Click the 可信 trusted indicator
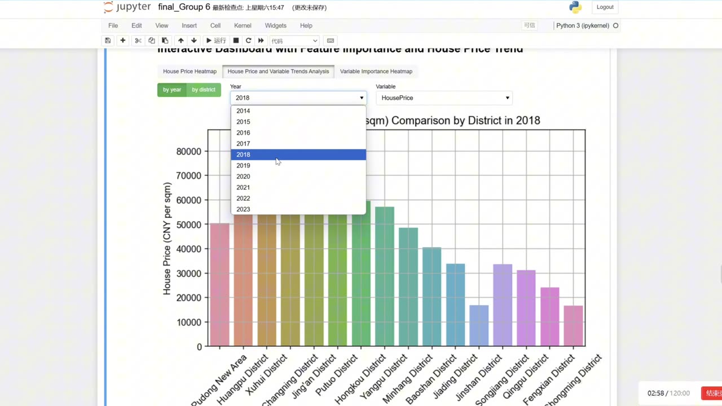Image resolution: width=722 pixels, height=406 pixels. 529,25
